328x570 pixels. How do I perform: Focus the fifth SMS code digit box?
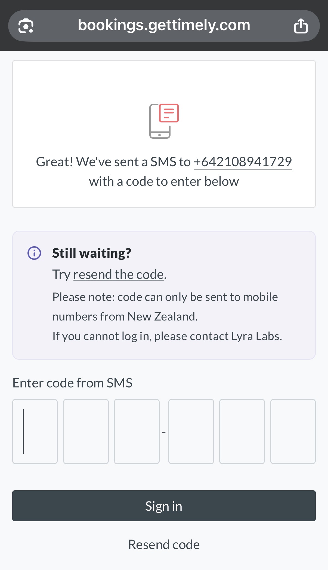[x=242, y=431]
